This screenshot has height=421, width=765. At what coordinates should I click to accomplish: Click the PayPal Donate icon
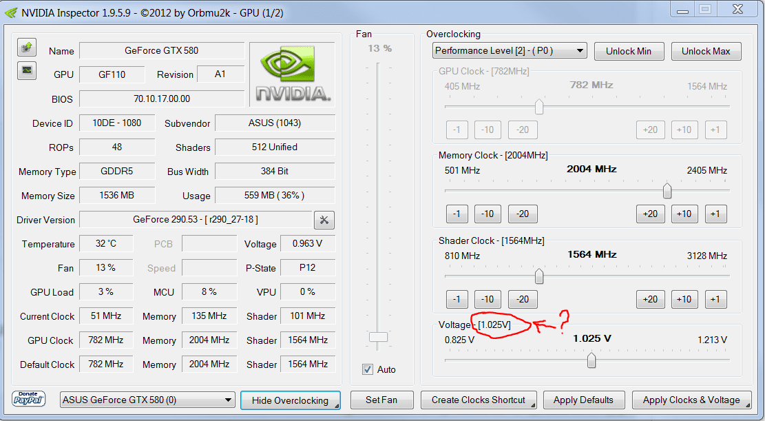click(x=28, y=398)
